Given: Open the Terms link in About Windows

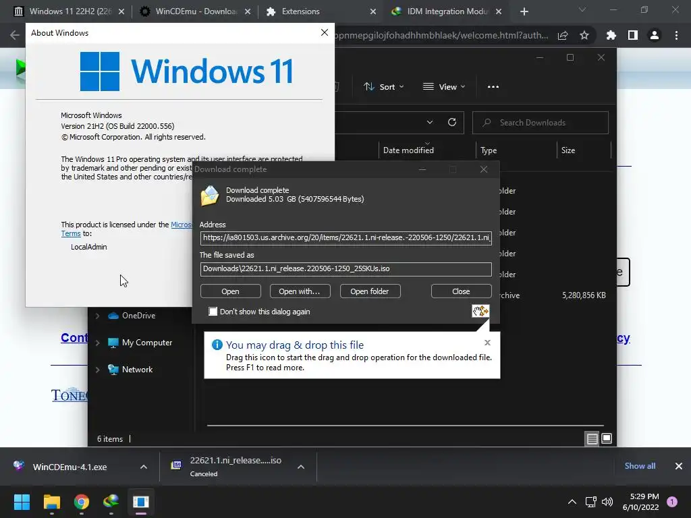Looking at the screenshot, I should pos(71,233).
